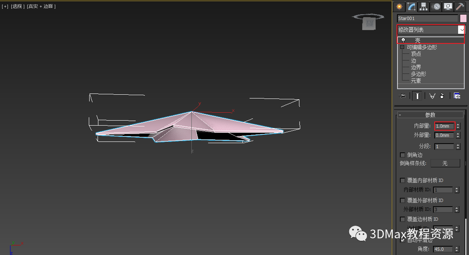The height and width of the screenshot is (255, 469).
Task: Enable 覆盖外部材质 ID checkbox
Action: pos(403,200)
